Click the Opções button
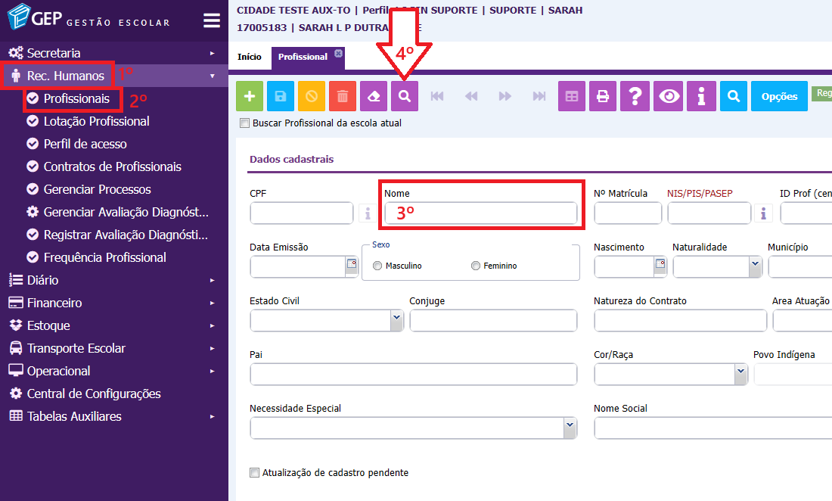The height and width of the screenshot is (501, 832). tap(779, 97)
